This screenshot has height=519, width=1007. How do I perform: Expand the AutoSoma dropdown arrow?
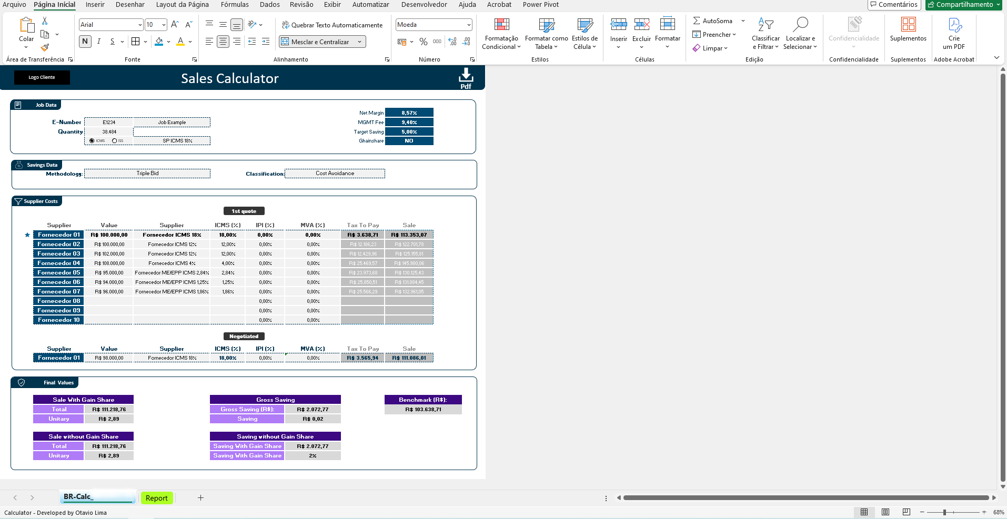click(743, 21)
